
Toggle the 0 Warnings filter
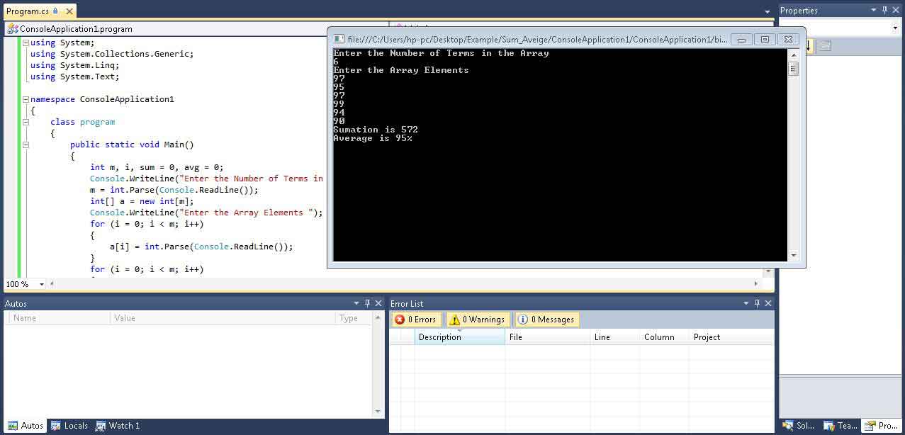point(478,320)
